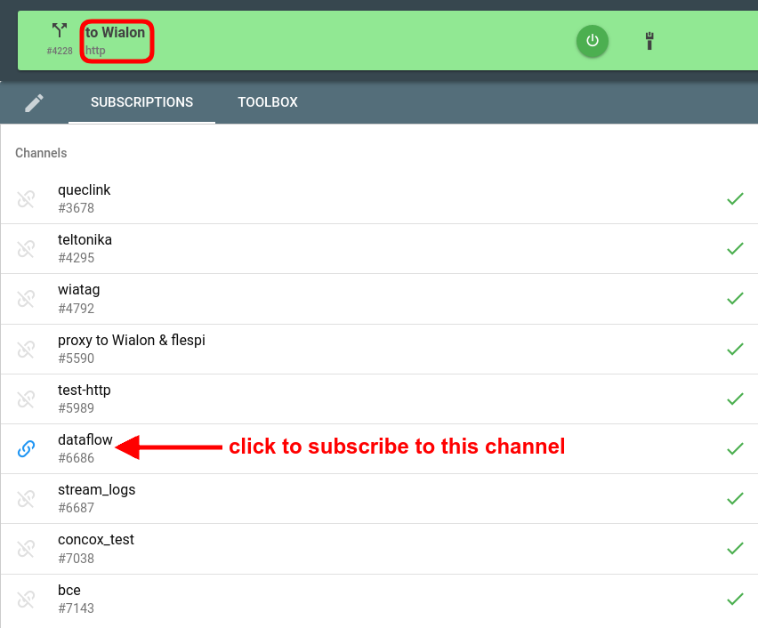
Task: Click the stream fork icon above #4228
Action: point(60,30)
